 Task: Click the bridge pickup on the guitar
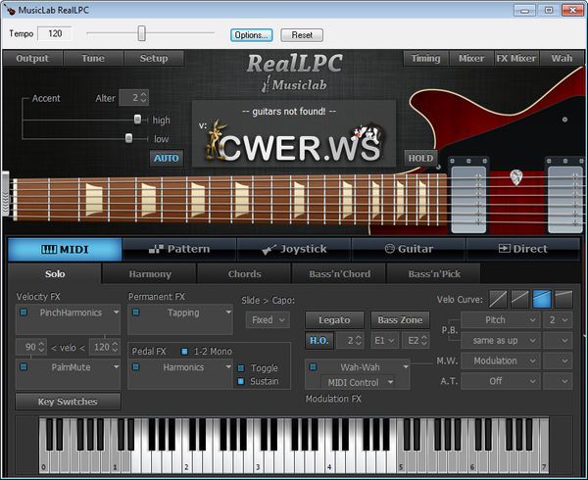click(x=564, y=201)
